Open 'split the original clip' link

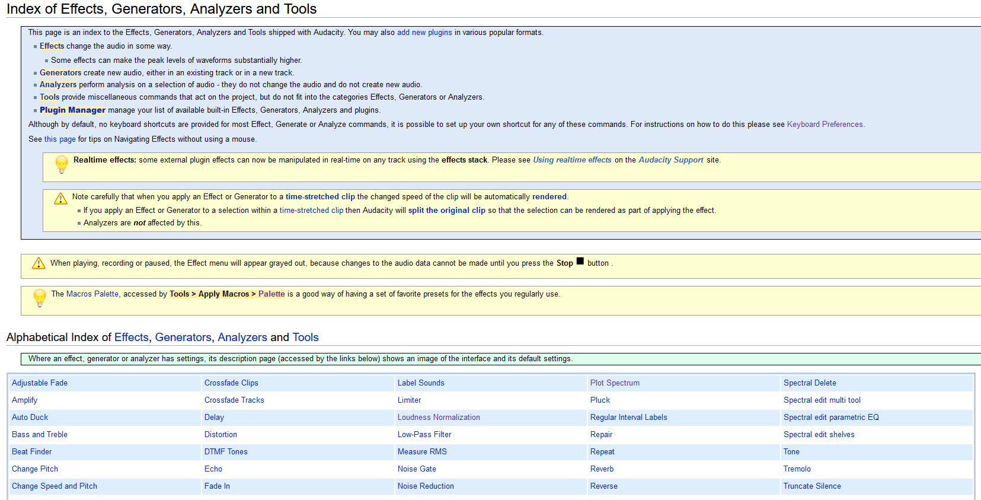tap(446, 211)
